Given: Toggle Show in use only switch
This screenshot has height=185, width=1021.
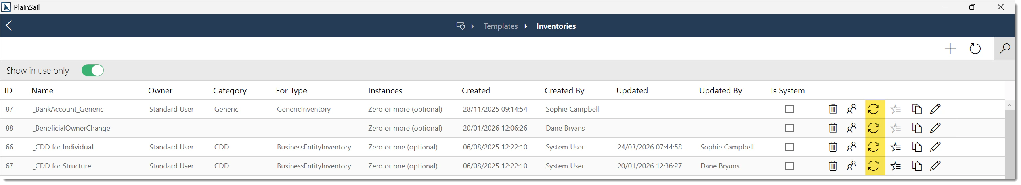Looking at the screenshot, I should 93,70.
